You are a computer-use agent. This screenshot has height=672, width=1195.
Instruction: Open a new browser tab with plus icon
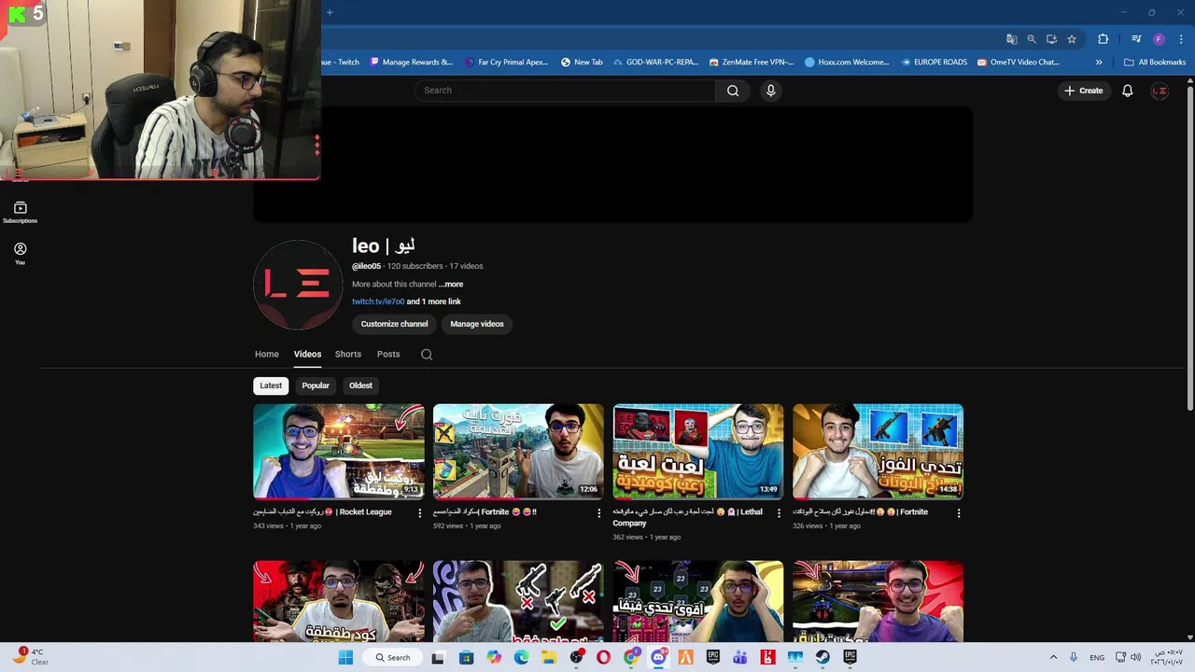coord(330,12)
